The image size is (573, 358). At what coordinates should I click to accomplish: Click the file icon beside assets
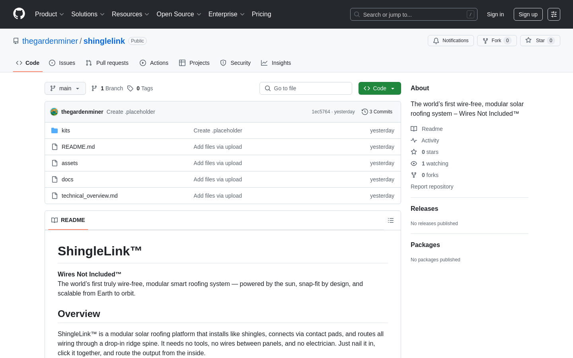tap(55, 163)
